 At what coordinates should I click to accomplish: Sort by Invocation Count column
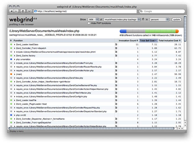[129, 40]
